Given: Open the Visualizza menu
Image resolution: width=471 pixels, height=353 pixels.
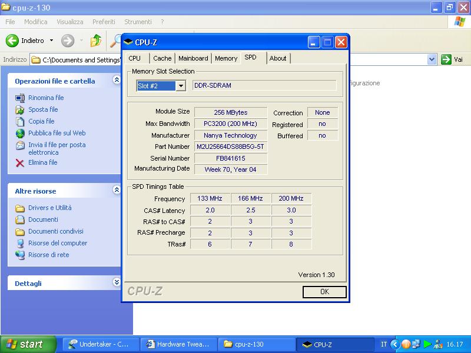Looking at the screenshot, I should click(70, 22).
